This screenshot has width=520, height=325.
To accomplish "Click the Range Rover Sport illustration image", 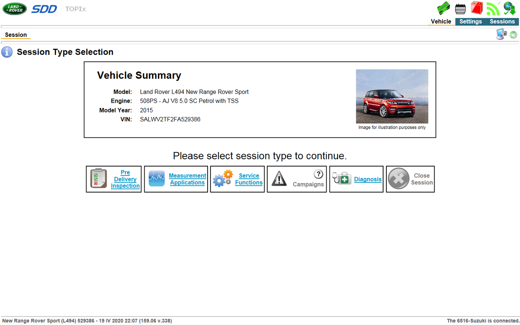I will [392, 96].
